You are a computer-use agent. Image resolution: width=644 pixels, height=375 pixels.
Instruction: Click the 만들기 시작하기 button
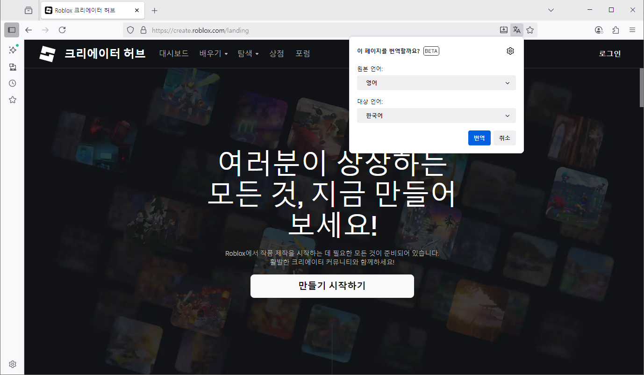[332, 286]
